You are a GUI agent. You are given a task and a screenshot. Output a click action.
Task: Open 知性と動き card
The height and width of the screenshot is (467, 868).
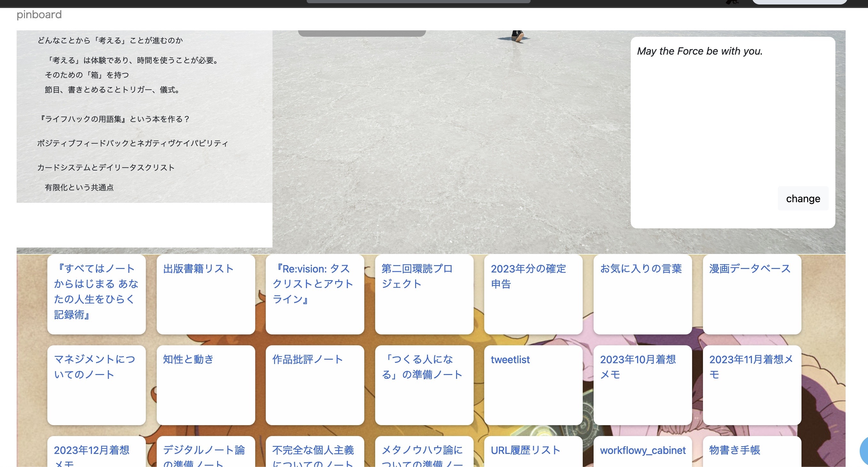pos(188,359)
